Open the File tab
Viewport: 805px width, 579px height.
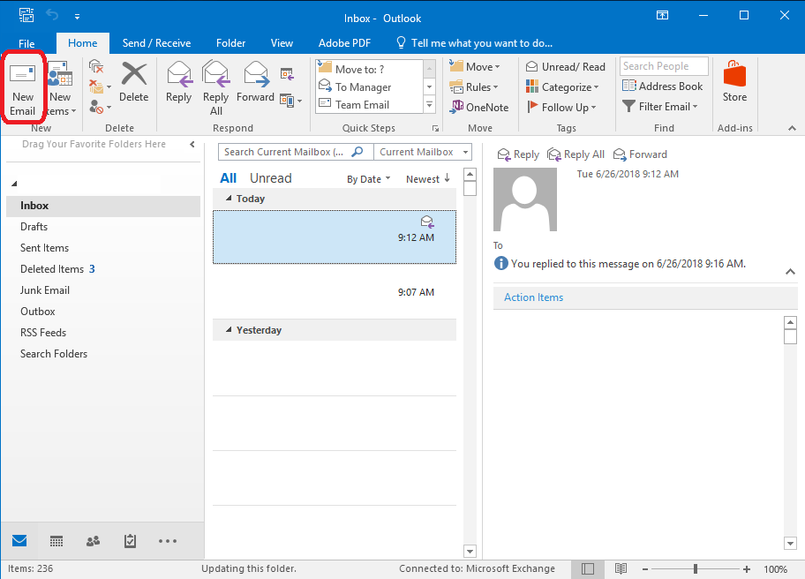[26, 43]
